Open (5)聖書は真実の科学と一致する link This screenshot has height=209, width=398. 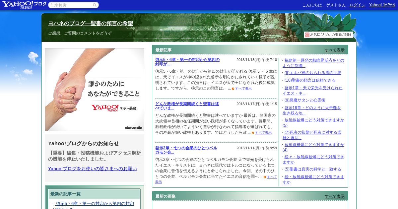point(313,169)
